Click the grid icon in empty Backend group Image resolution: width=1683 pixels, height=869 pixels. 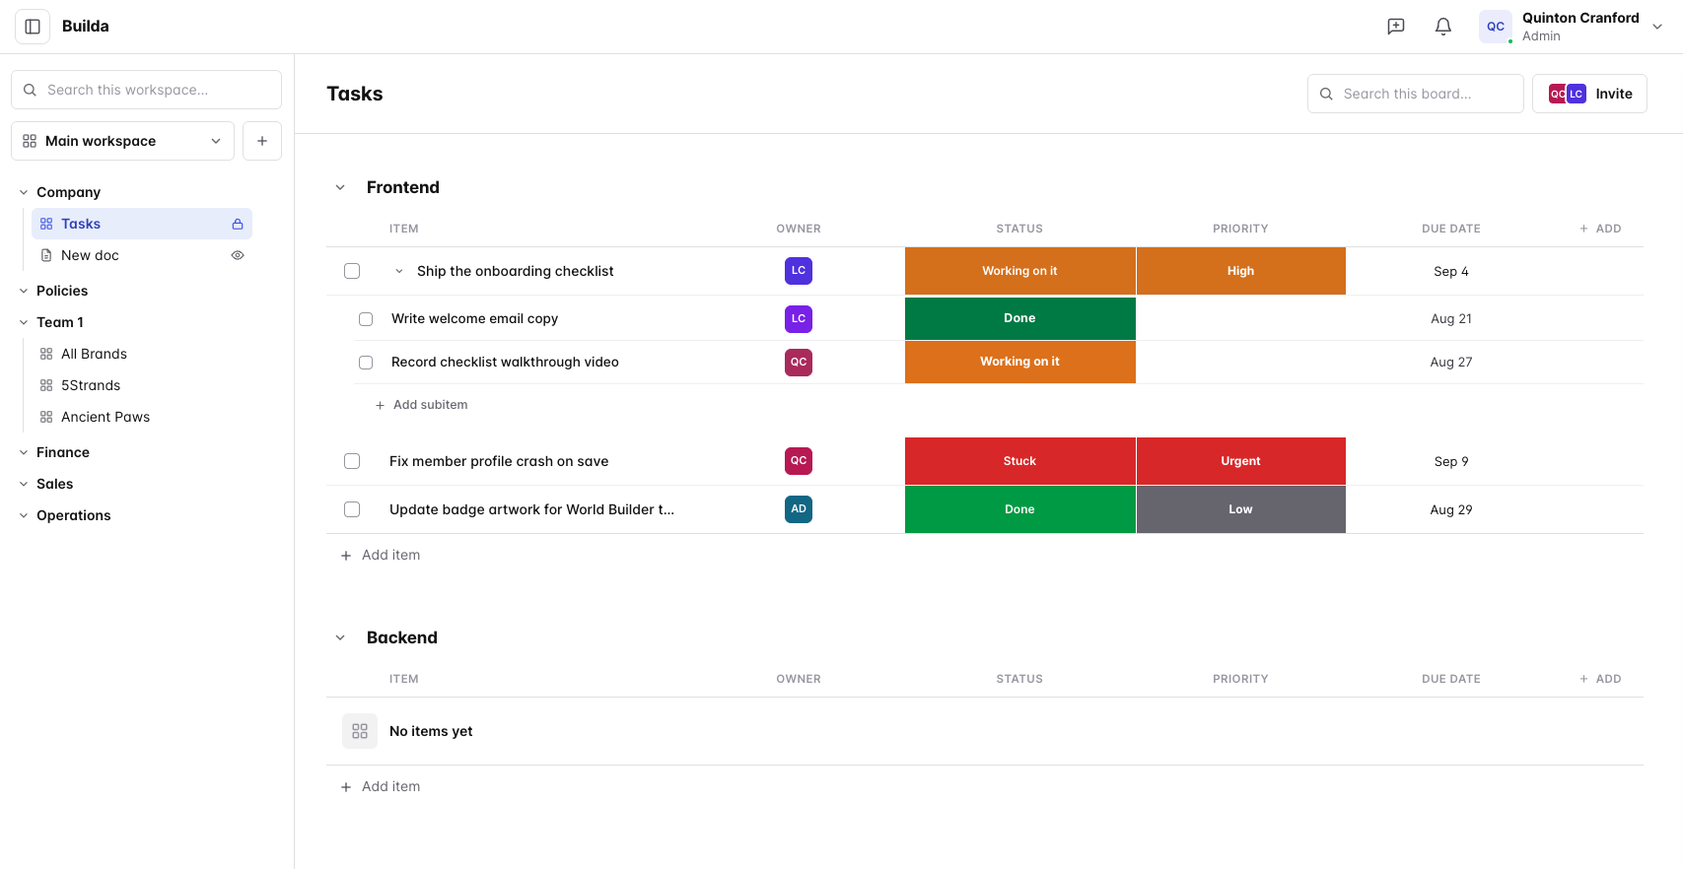click(x=360, y=731)
